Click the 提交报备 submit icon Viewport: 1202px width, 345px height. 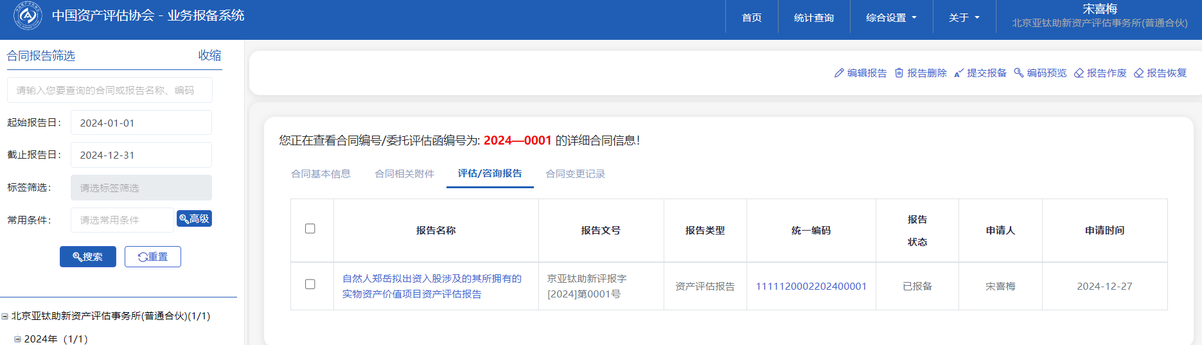(x=959, y=73)
